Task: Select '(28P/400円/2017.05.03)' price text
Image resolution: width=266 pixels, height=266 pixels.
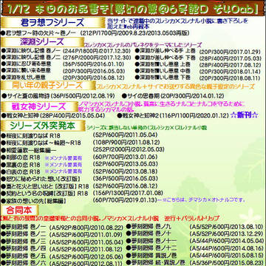Action: tap(230, 58)
